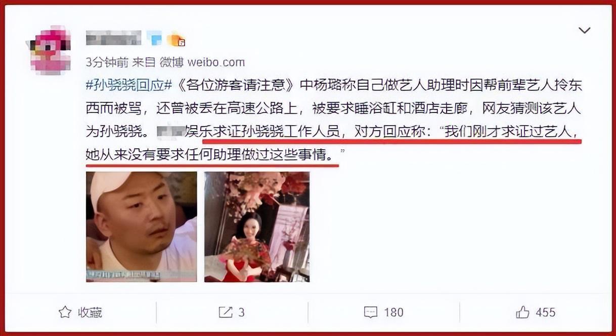
Task: Click the 455 likes count
Action: [545, 312]
